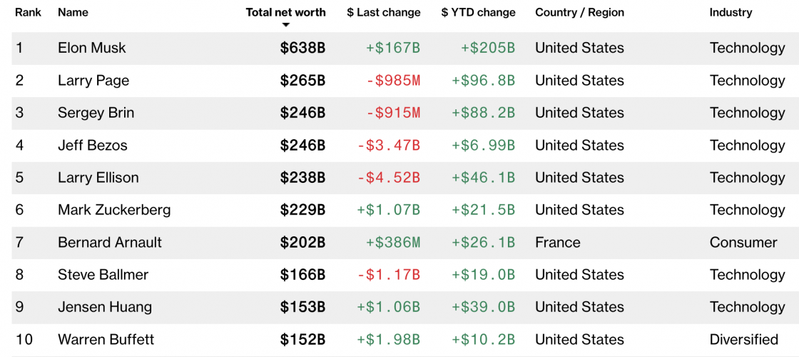Click the Industry column header
The height and width of the screenshot is (357, 799).
[731, 12]
